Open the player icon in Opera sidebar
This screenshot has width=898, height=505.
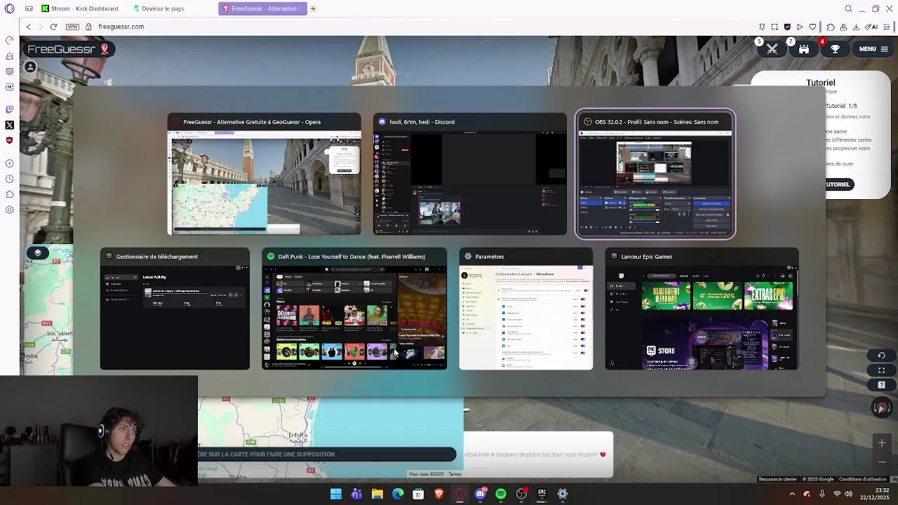(9, 163)
